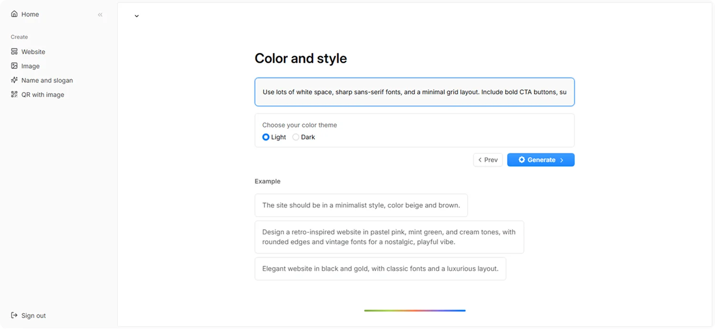Select the Light color theme
This screenshot has width=715, height=329.
(x=266, y=137)
